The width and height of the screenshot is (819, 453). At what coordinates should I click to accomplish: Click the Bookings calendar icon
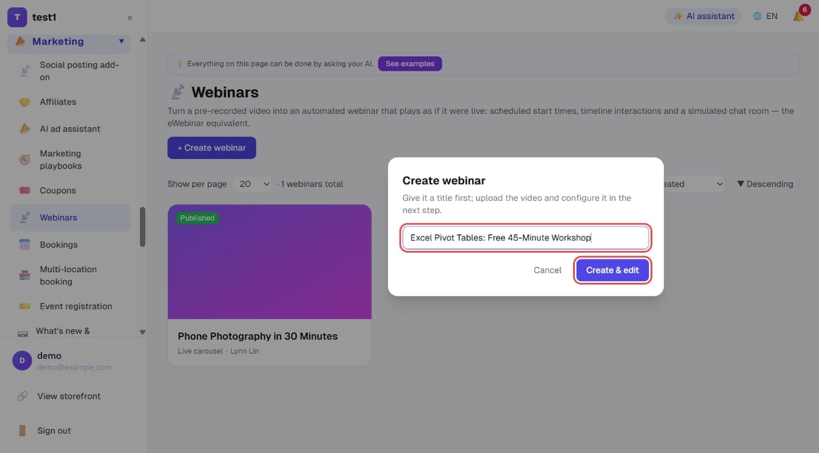25,245
